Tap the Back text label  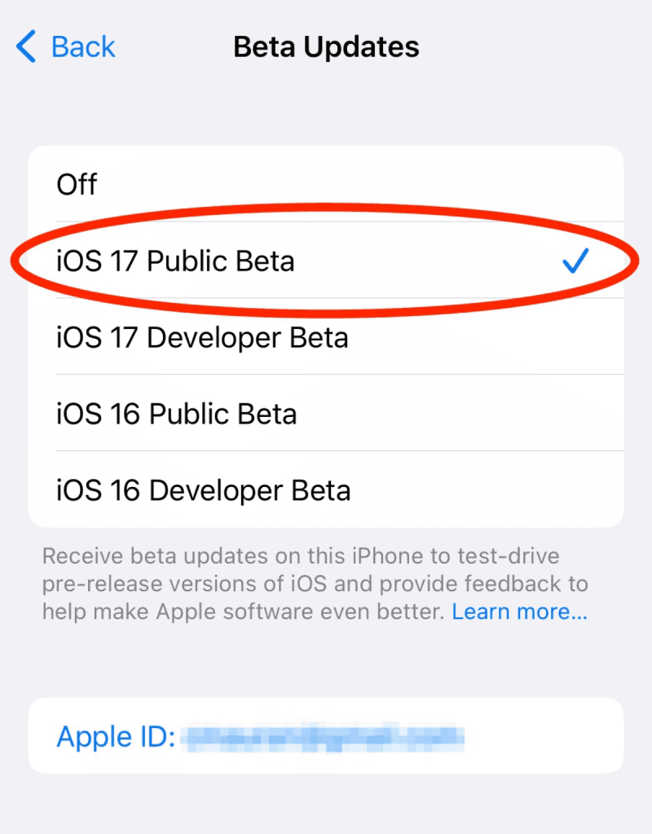pos(83,47)
